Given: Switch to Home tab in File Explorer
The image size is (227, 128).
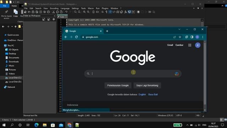Looking at the screenshot, I should [x=14, y=6].
